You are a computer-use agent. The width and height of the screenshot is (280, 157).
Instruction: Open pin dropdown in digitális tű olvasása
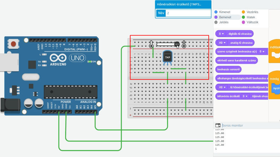point(221,34)
